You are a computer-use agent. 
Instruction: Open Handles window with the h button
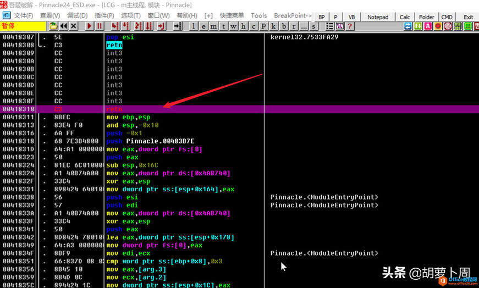click(x=244, y=26)
